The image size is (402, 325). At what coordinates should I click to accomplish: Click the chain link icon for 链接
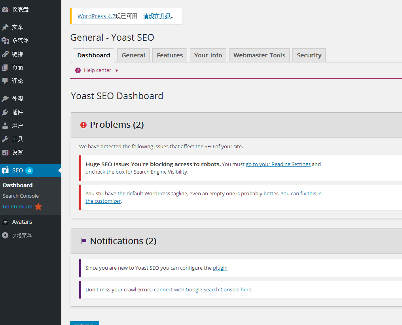tap(5, 54)
